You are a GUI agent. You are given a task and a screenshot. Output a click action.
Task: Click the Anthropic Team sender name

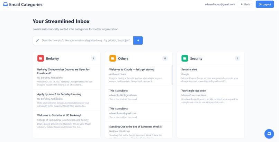(118, 74)
